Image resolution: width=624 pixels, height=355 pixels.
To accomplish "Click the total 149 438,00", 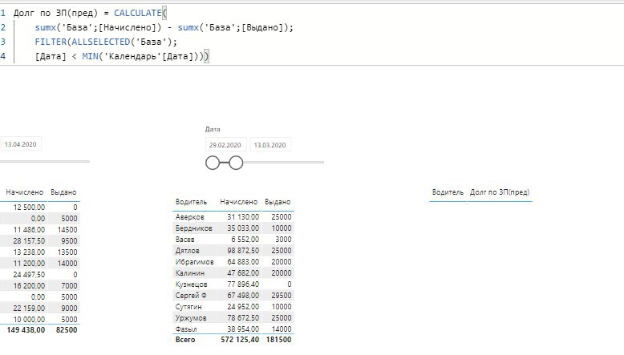I will tap(26, 329).
